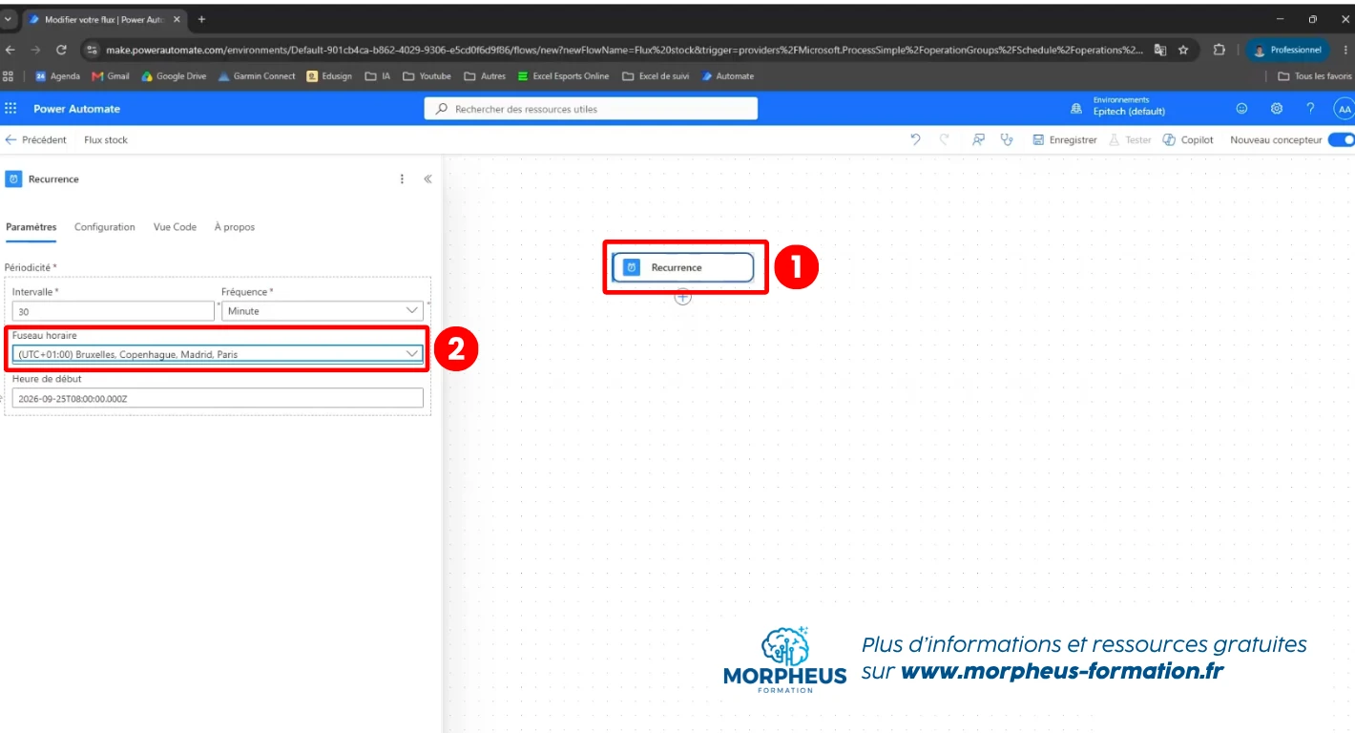
Task: Open a new browser tab
Action: coord(201,19)
